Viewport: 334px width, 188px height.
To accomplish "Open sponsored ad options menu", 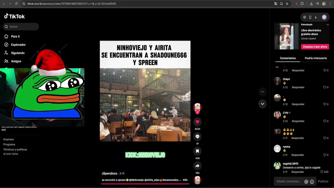I will pyautogui.click(x=328, y=25).
